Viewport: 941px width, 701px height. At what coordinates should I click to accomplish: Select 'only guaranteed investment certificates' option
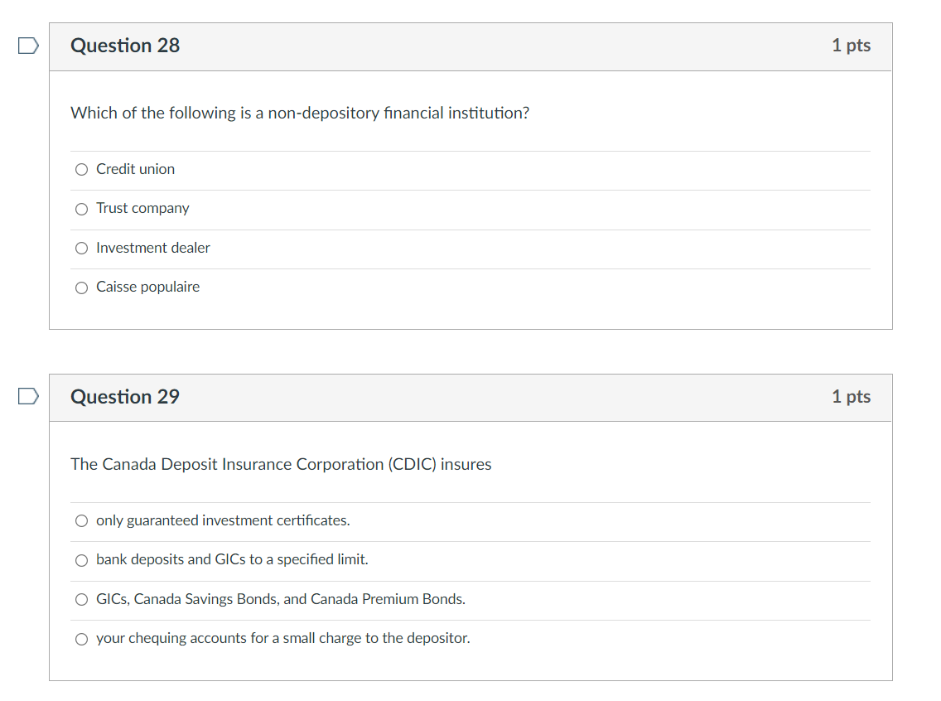tap(81, 520)
